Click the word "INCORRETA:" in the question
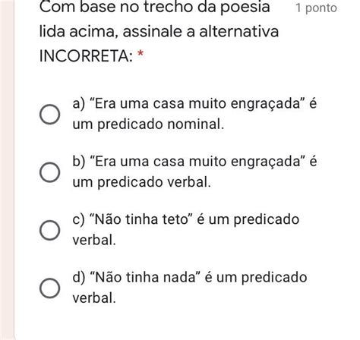This screenshot has height=340, width=360. pos(86,56)
